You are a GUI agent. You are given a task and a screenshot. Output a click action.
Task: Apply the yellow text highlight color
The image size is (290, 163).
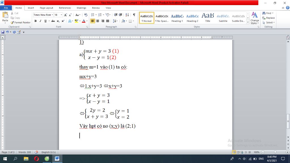(76, 21)
